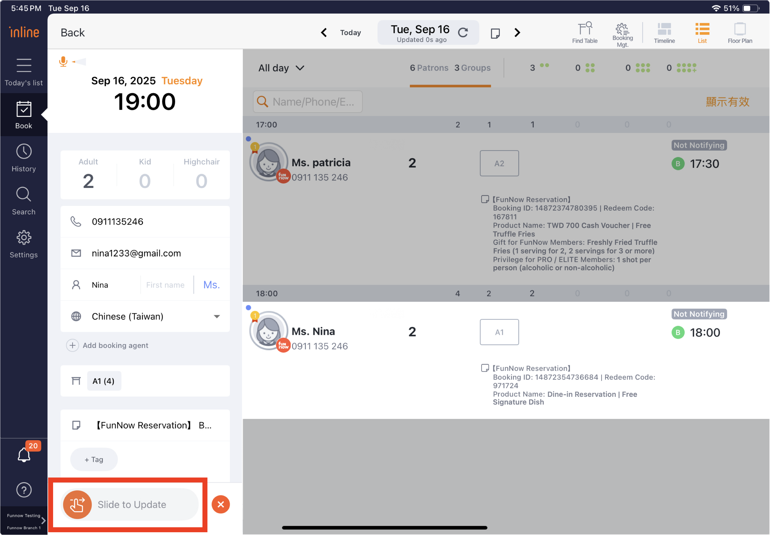Screen dimensions: 770x535
Task: Expand Funnow Branch 1 switcher arrow
Action: pyautogui.click(x=43, y=521)
